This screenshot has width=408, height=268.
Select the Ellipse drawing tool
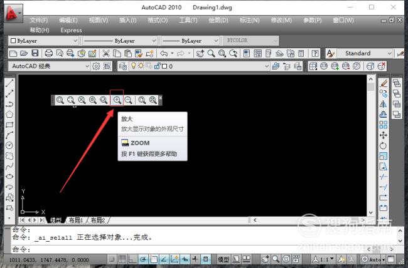pos(9,177)
